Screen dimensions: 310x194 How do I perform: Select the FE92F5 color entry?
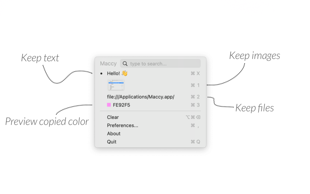(x=151, y=105)
